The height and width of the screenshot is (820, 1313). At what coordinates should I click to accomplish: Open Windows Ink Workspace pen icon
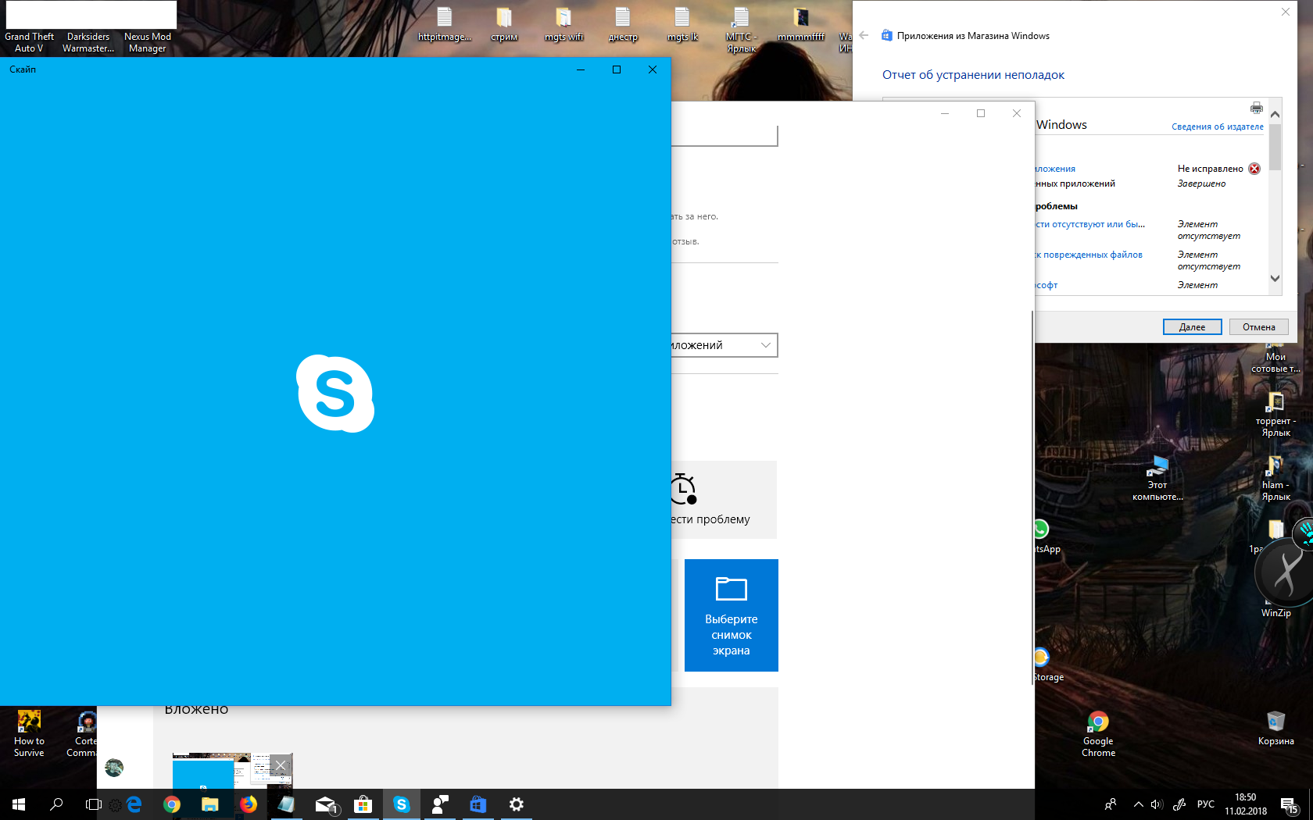1180,804
